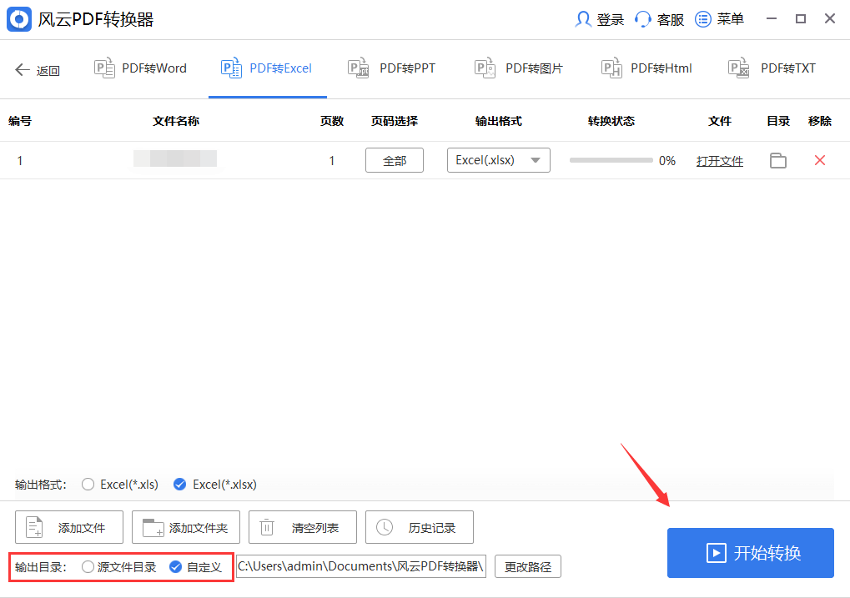The height and width of the screenshot is (598, 850).
Task: Click the 页码选择 column header
Action: [x=394, y=121]
